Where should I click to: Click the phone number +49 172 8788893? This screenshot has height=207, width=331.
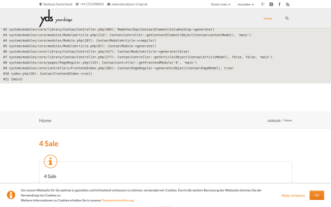pyautogui.click(x=92, y=4)
